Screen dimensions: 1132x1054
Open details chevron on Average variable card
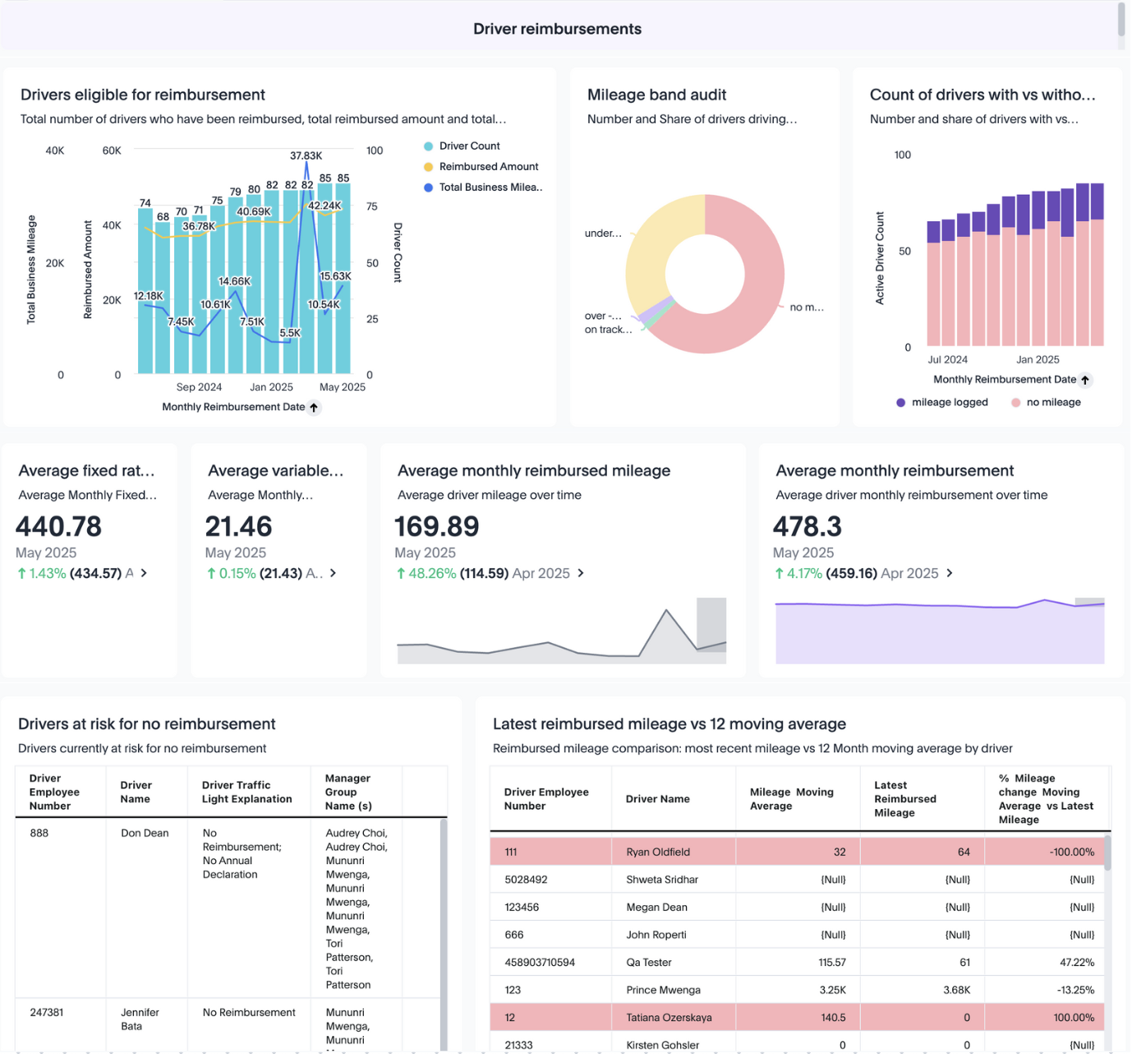(x=333, y=573)
